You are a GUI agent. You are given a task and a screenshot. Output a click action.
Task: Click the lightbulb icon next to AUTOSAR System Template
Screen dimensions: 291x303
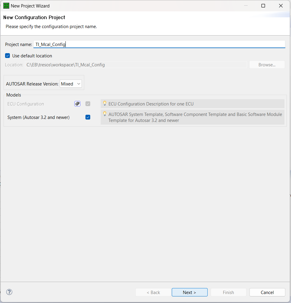[105, 114]
